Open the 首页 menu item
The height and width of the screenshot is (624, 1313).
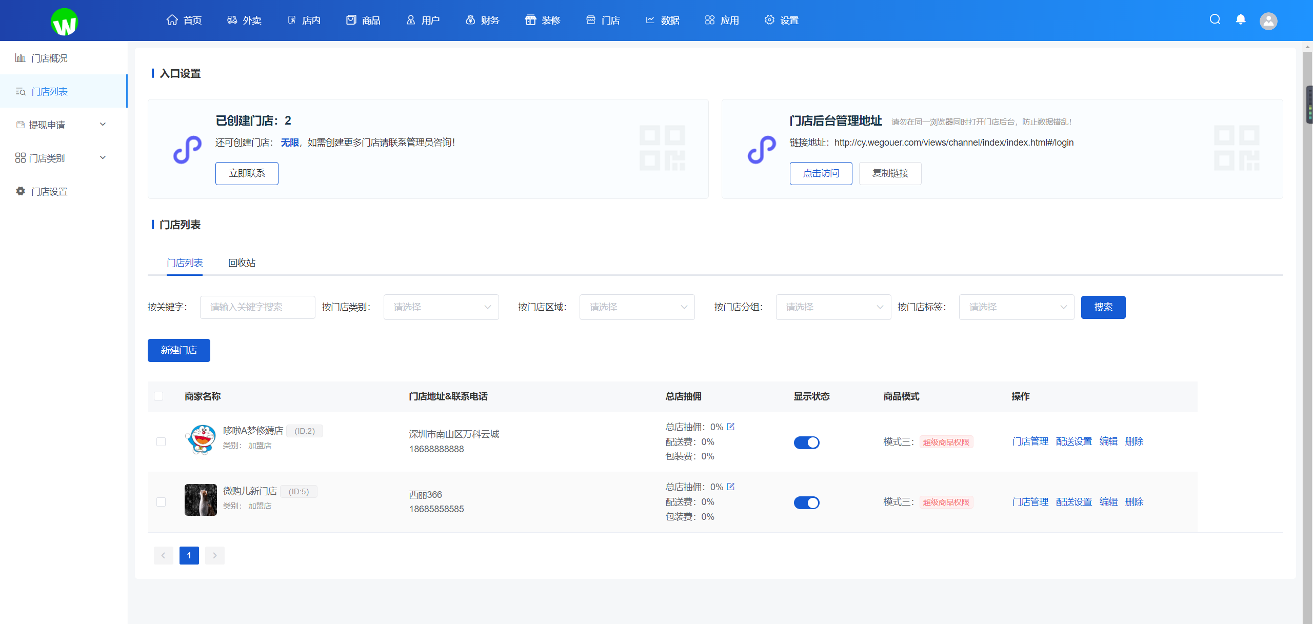tap(184, 20)
